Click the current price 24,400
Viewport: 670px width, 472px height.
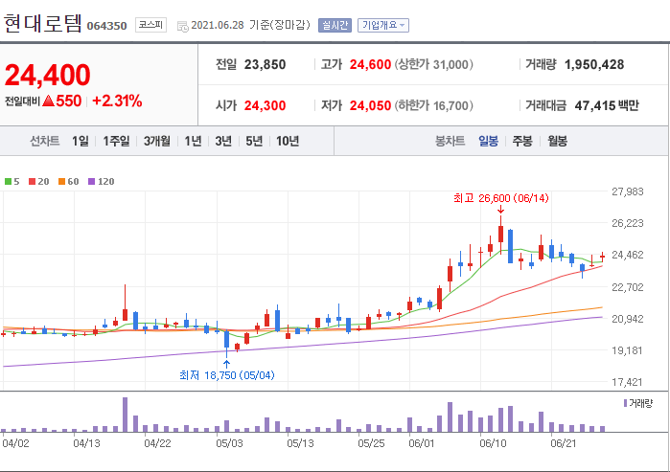pyautogui.click(x=47, y=75)
